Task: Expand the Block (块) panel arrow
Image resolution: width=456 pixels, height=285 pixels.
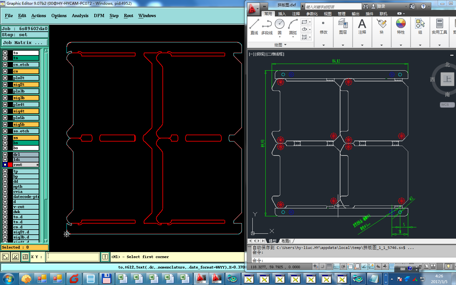Action: (382, 45)
